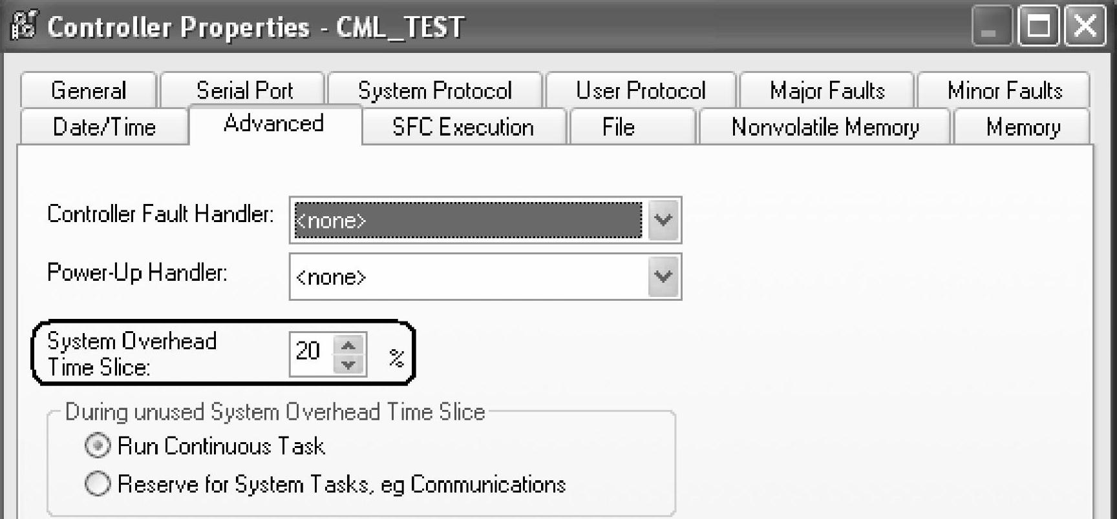Select the Run Continuous Task option
This screenshot has width=1117, height=519.
pyautogui.click(x=97, y=446)
